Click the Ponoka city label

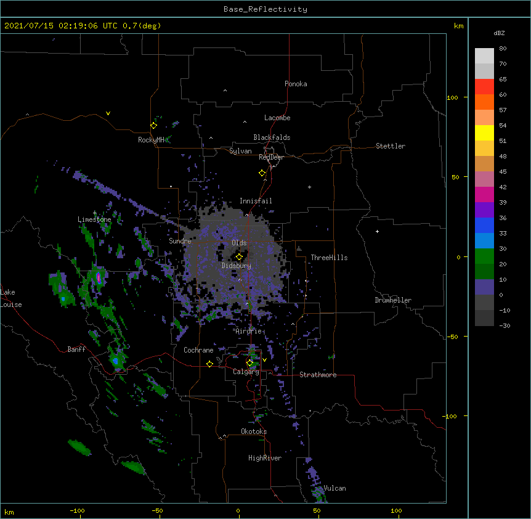click(296, 84)
